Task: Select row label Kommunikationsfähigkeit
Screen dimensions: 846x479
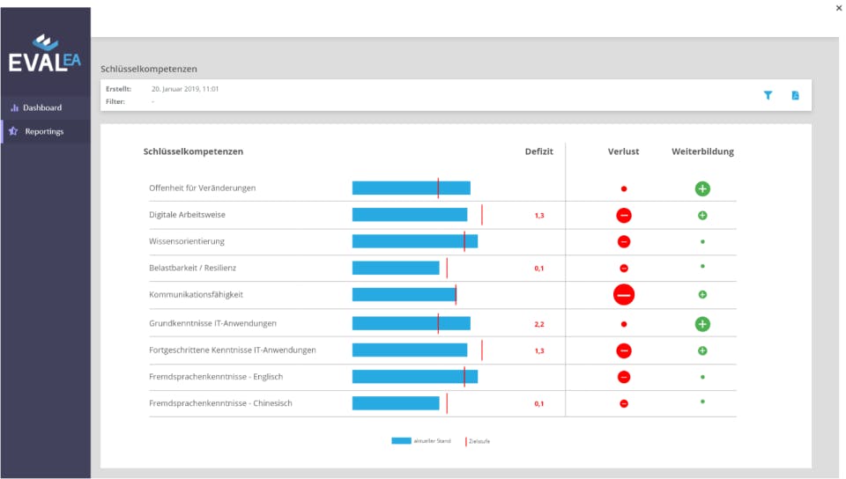Action: pos(196,295)
